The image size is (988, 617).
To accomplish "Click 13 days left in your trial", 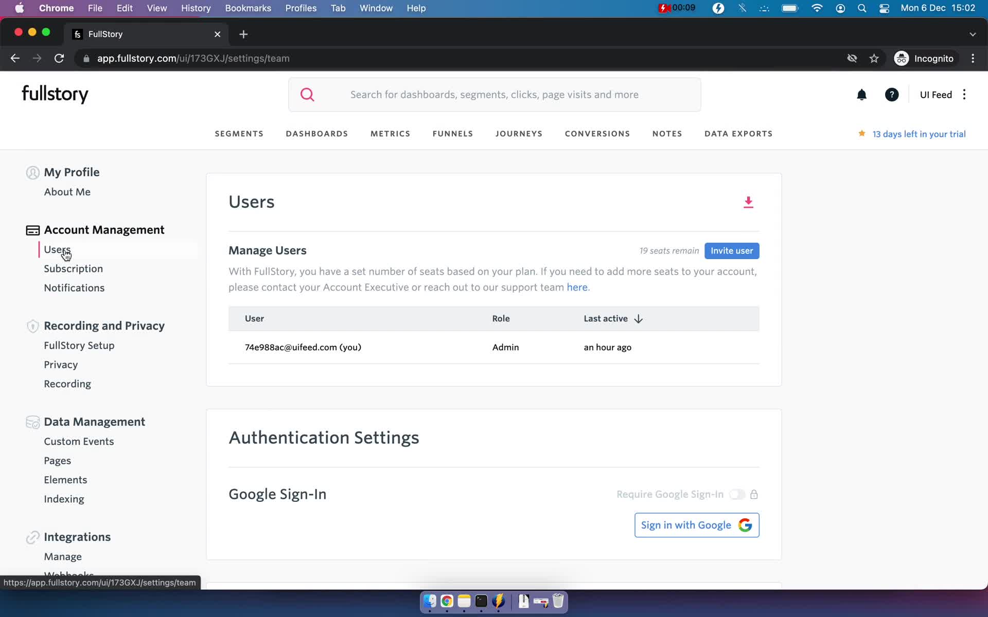I will pyautogui.click(x=919, y=134).
